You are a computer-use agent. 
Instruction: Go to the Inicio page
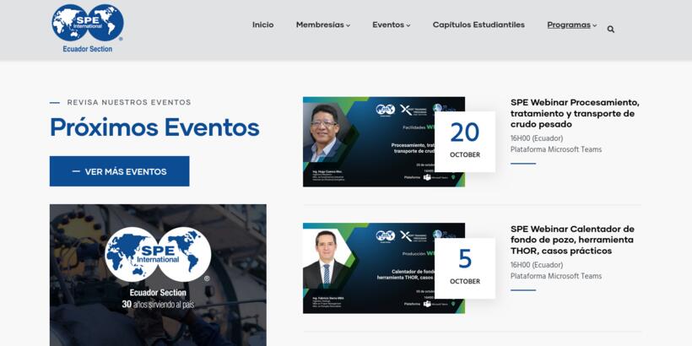click(262, 25)
